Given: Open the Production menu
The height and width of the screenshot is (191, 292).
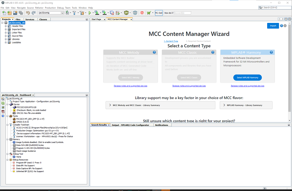Looking at the screenshot, I should tap(50, 8).
